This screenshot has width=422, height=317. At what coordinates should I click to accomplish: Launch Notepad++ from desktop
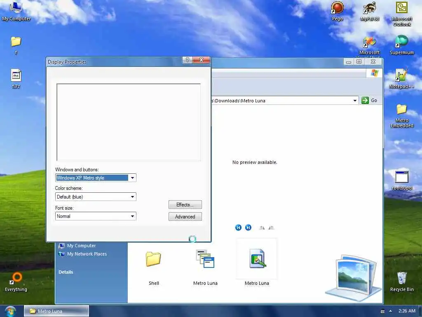coord(401,78)
